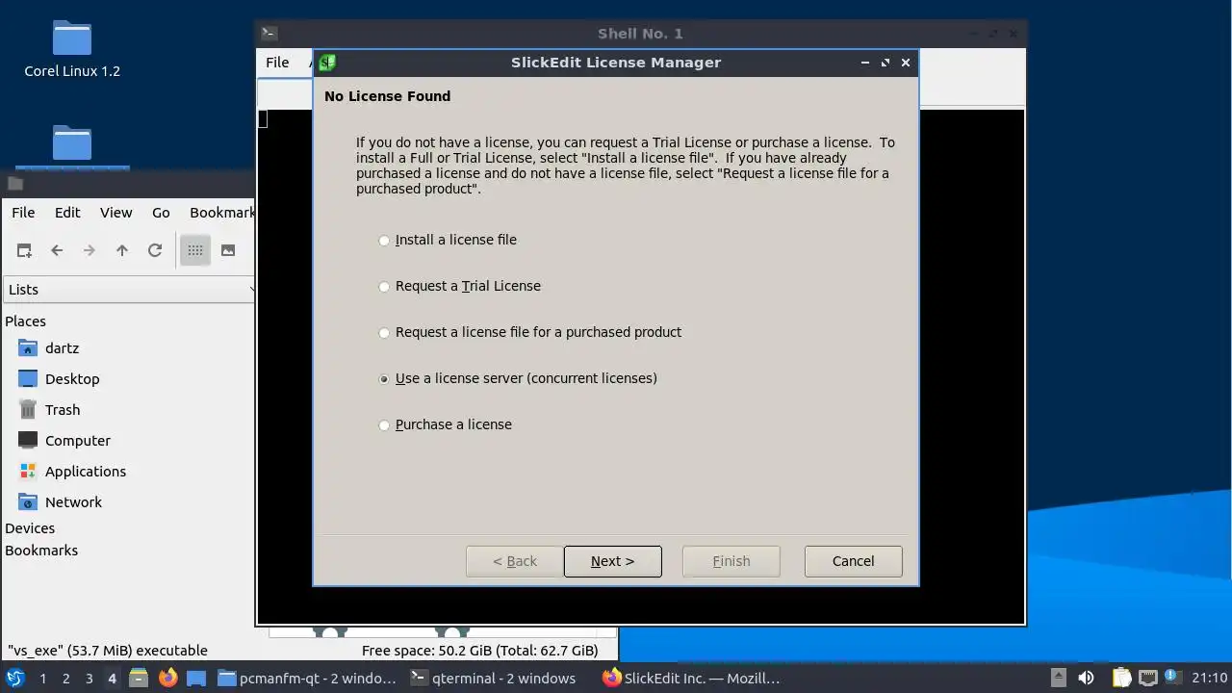The height and width of the screenshot is (693, 1232).
Task: Select the "Purchase a license" radio option
Action: (x=384, y=424)
